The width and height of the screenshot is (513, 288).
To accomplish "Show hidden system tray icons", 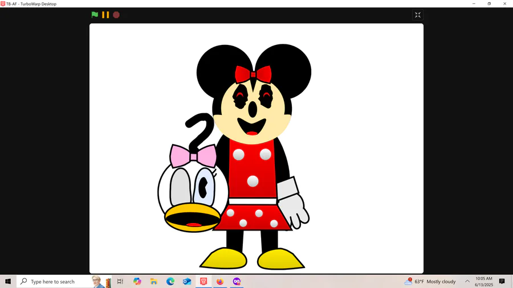I will (x=467, y=281).
